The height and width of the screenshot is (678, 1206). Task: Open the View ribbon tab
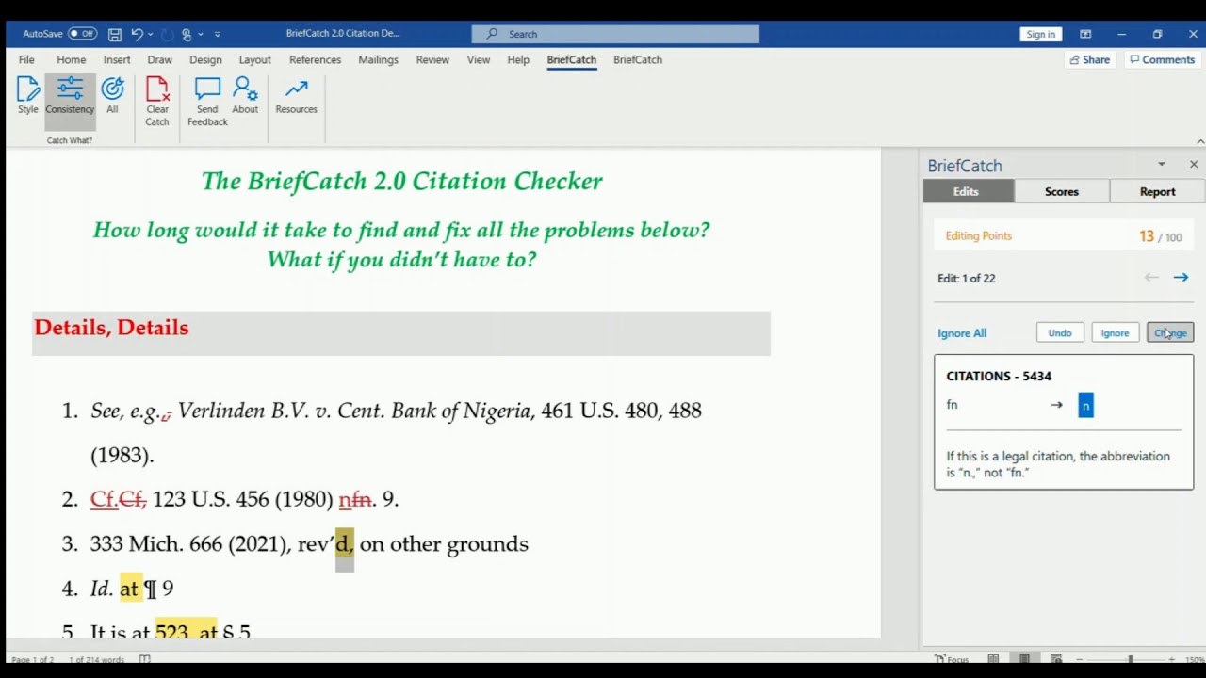479,59
